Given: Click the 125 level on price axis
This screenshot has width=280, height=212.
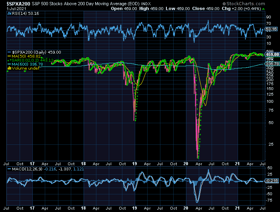Looking at the screenshot, I should pyautogui.click(x=270, y=94).
